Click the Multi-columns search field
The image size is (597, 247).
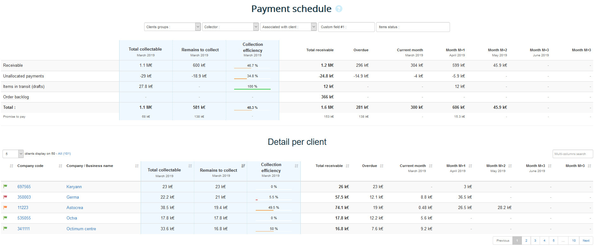point(573,154)
